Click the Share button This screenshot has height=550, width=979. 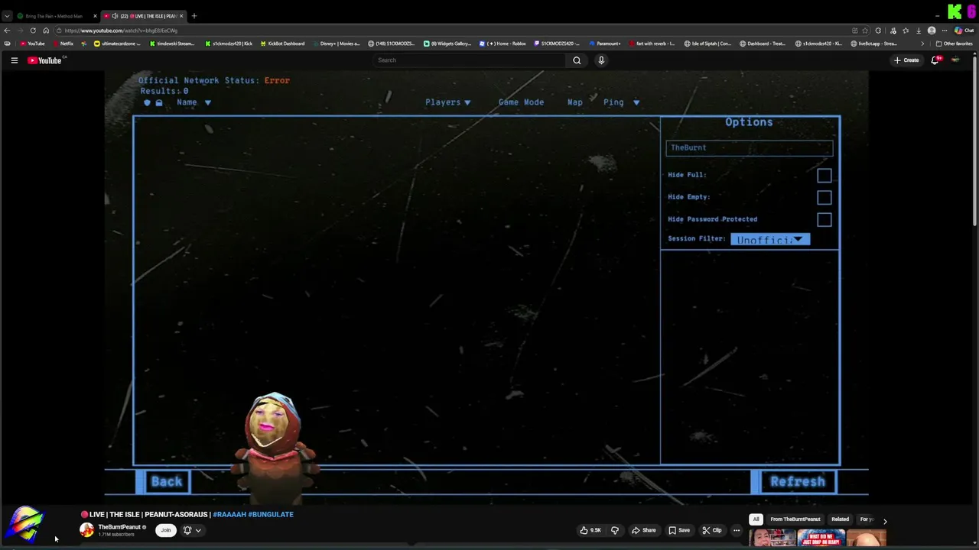pos(642,530)
